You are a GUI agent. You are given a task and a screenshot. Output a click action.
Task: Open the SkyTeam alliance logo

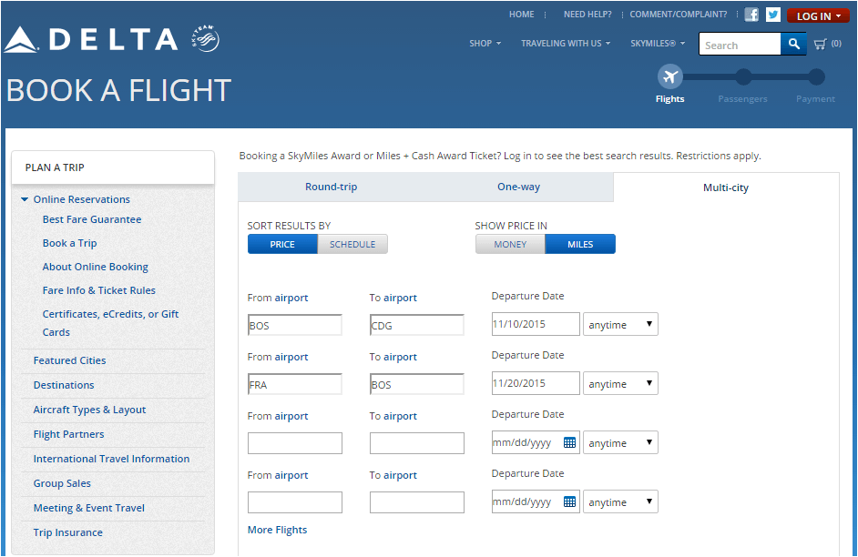tap(206, 39)
